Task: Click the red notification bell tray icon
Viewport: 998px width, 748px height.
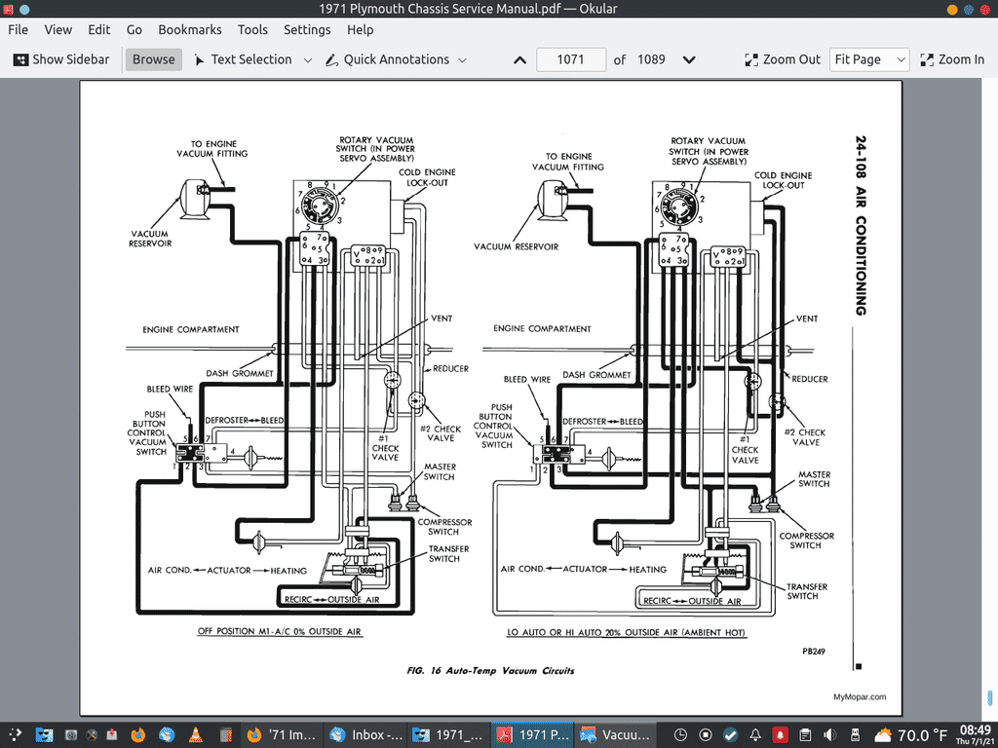Action: coord(781,734)
